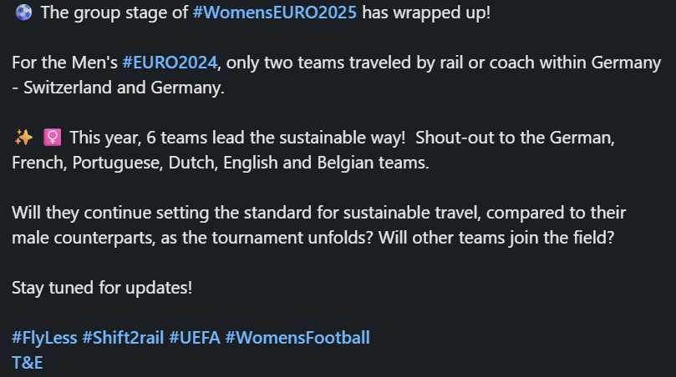Viewport: 676px width, 377px height.
Task: Click the soccer ball emoji
Action: point(23,13)
